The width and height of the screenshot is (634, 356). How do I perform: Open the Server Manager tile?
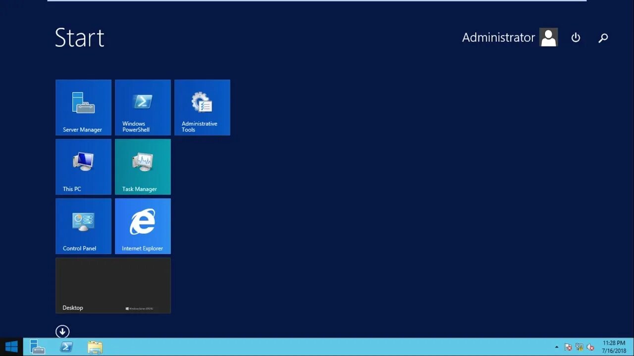pos(83,107)
